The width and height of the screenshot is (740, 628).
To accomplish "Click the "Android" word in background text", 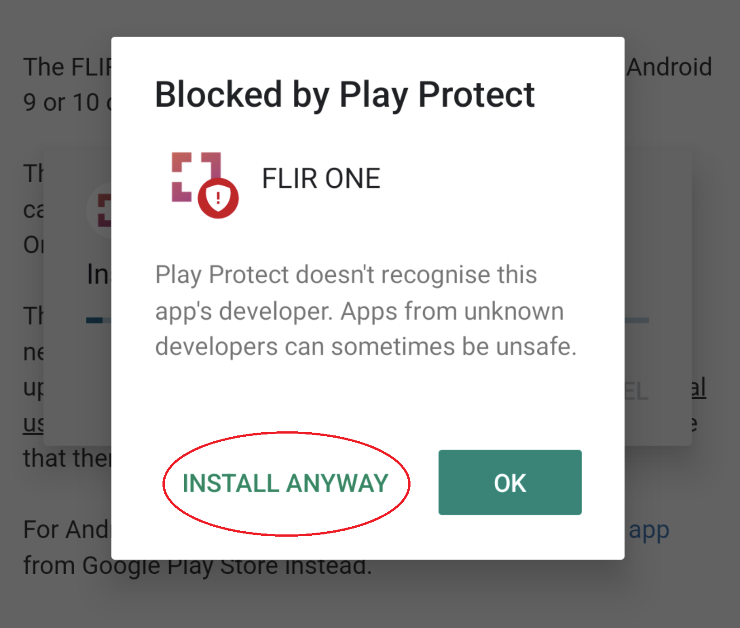I will tap(669, 67).
